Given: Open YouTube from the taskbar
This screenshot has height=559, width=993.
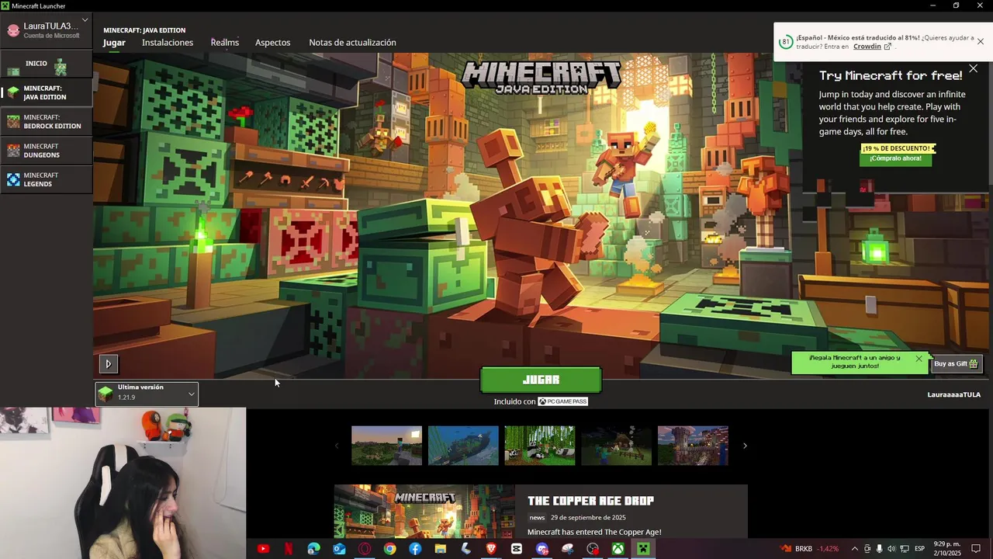Looking at the screenshot, I should pyautogui.click(x=263, y=549).
